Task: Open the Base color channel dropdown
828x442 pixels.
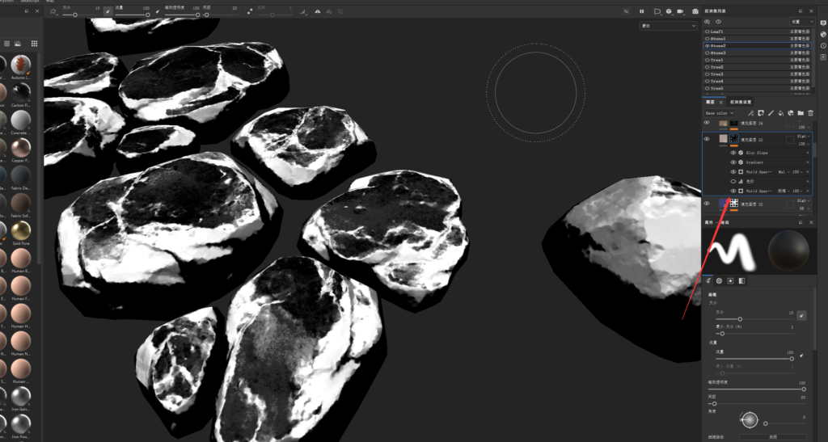Action: point(719,113)
